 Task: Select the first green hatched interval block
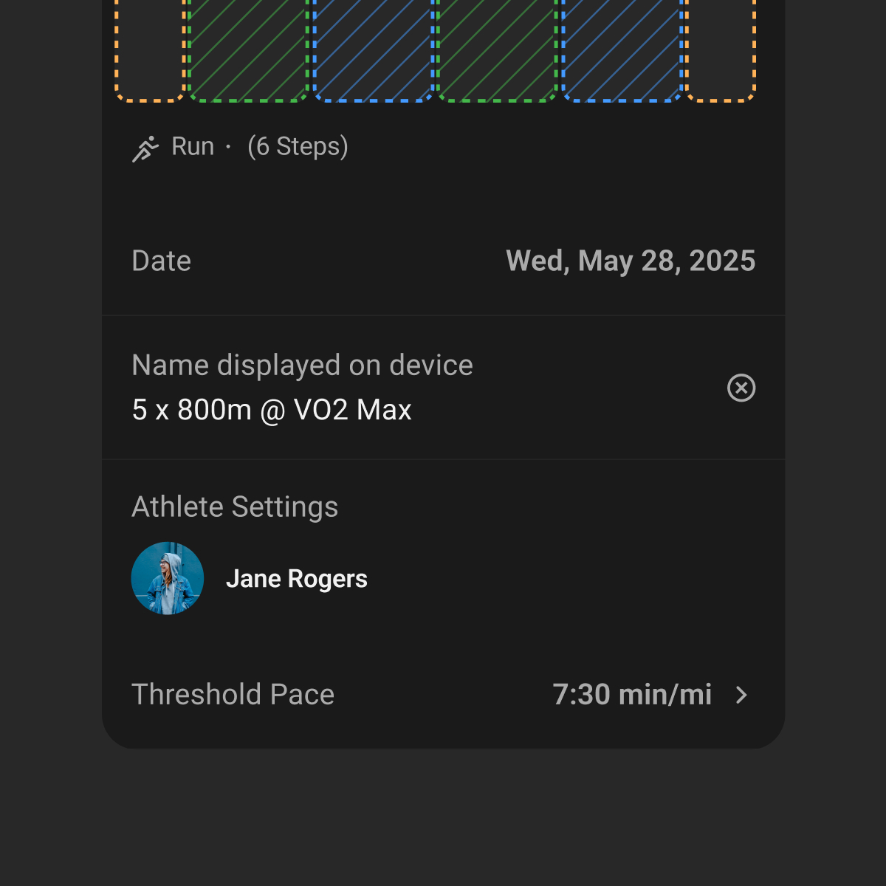pos(248,49)
